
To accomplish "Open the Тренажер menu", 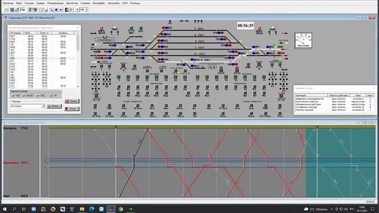I will click(x=8, y=3).
